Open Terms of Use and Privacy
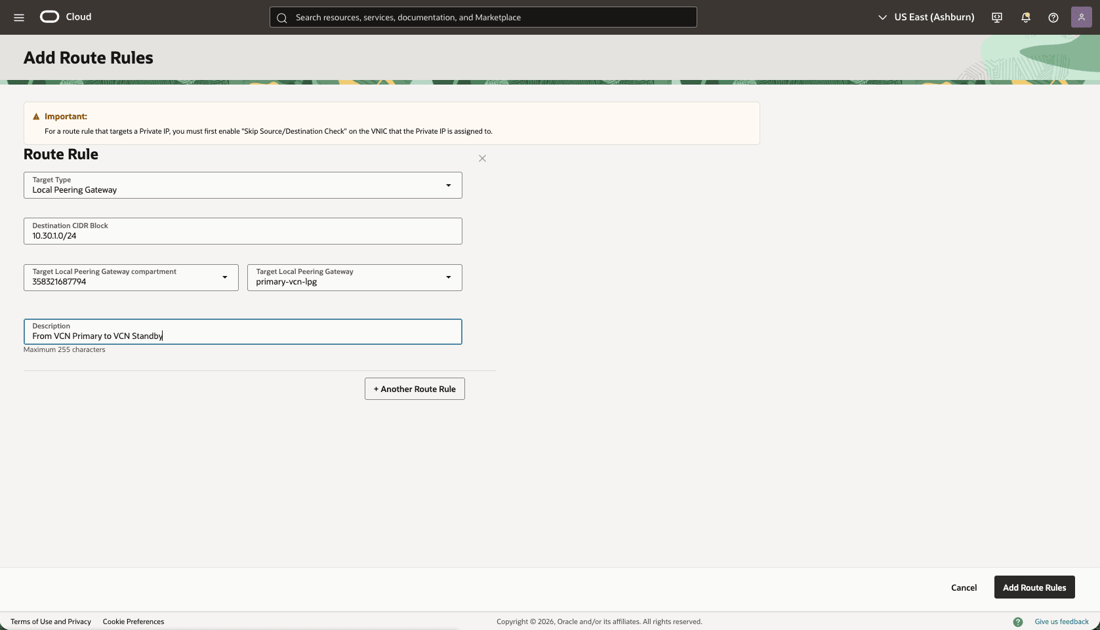 click(51, 621)
